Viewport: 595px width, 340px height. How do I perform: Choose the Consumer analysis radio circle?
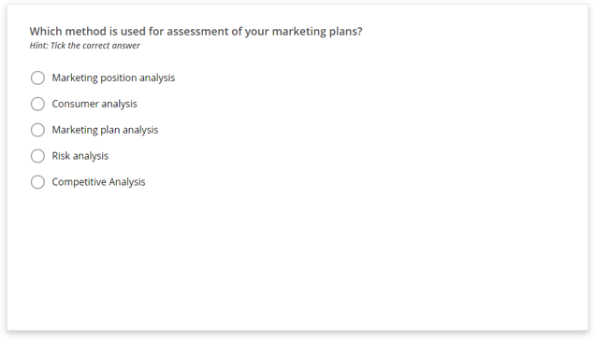pyautogui.click(x=37, y=104)
